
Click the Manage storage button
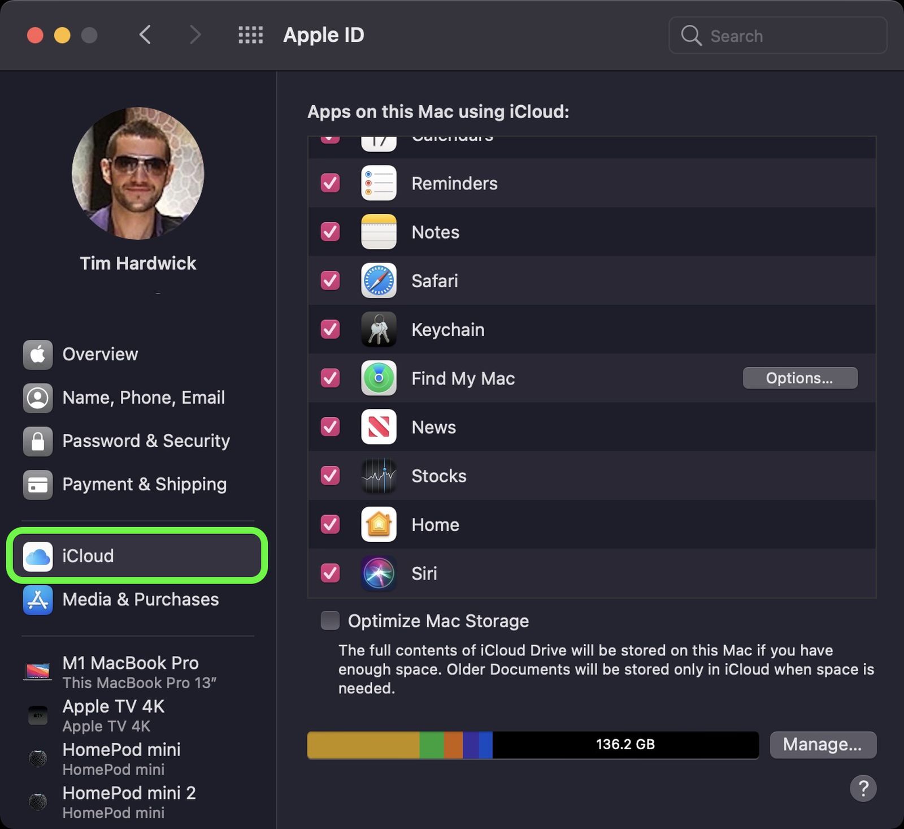pos(823,744)
